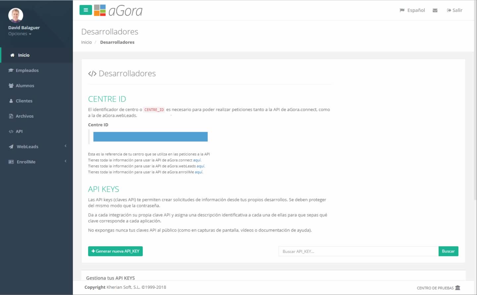Click the Centre ID bold label
Image resolution: width=477 pixels, height=295 pixels.
(98, 125)
